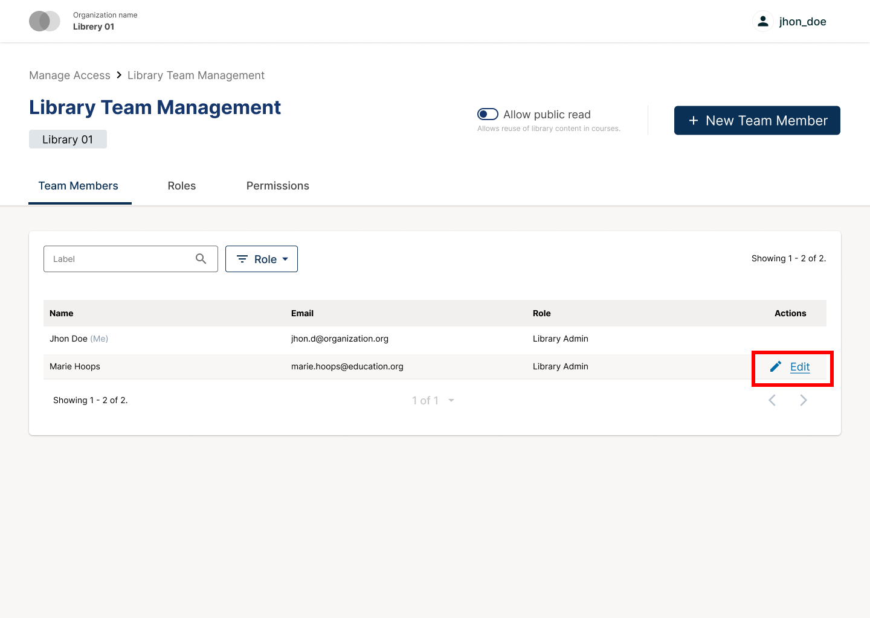
Task: Switch to the Roles tab
Action: click(181, 186)
